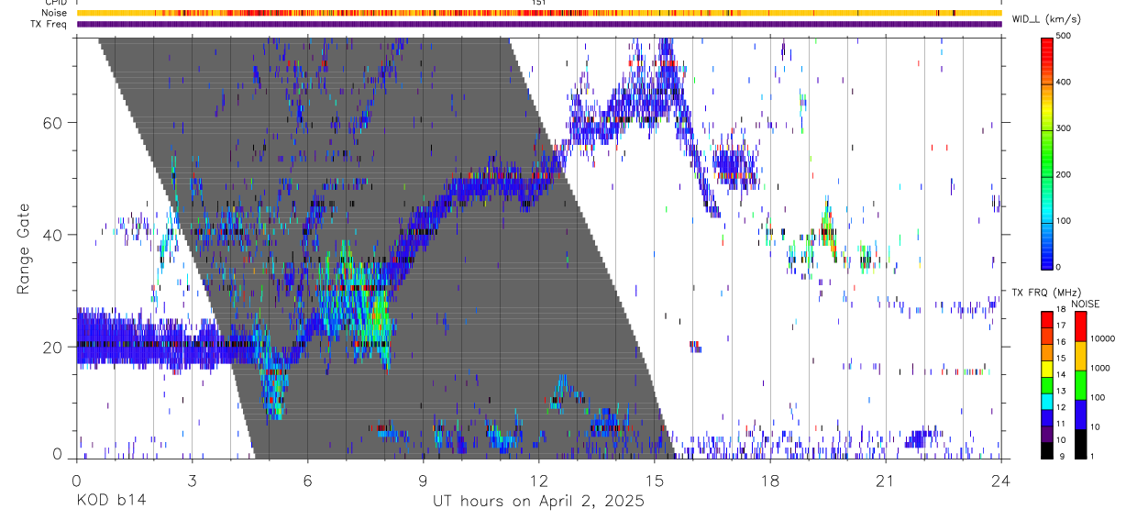Click the '400' tick on the WID colorbar

click(x=1065, y=82)
